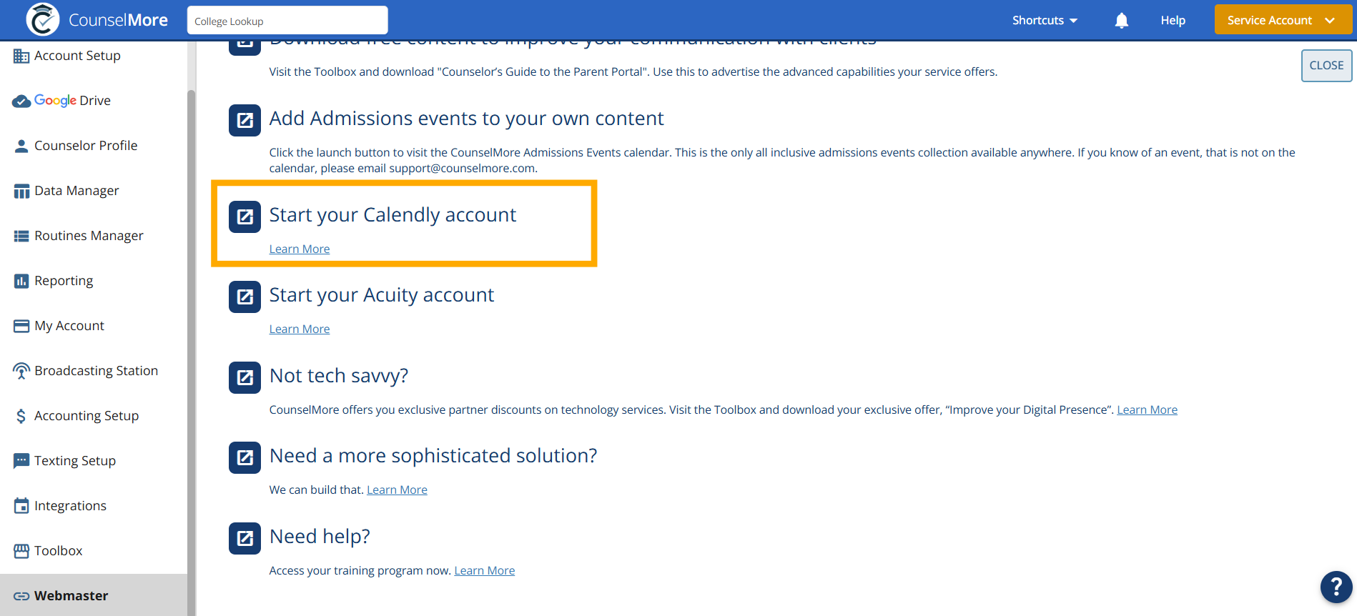
Task: Expand the Shortcuts dropdown
Action: (x=1045, y=21)
